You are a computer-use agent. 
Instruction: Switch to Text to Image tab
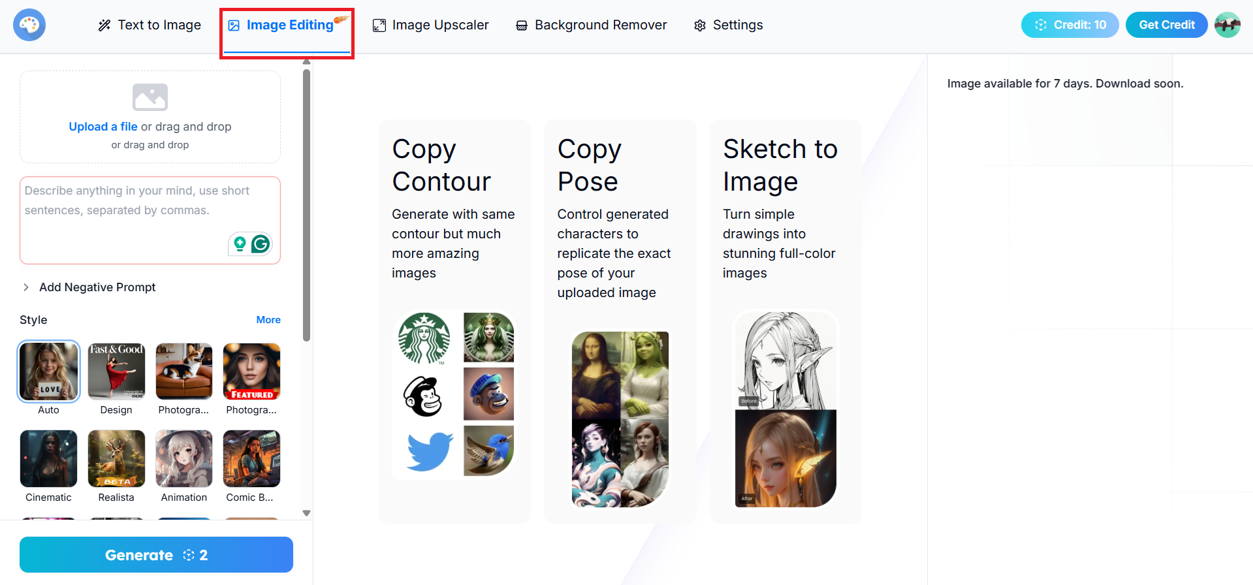[150, 25]
